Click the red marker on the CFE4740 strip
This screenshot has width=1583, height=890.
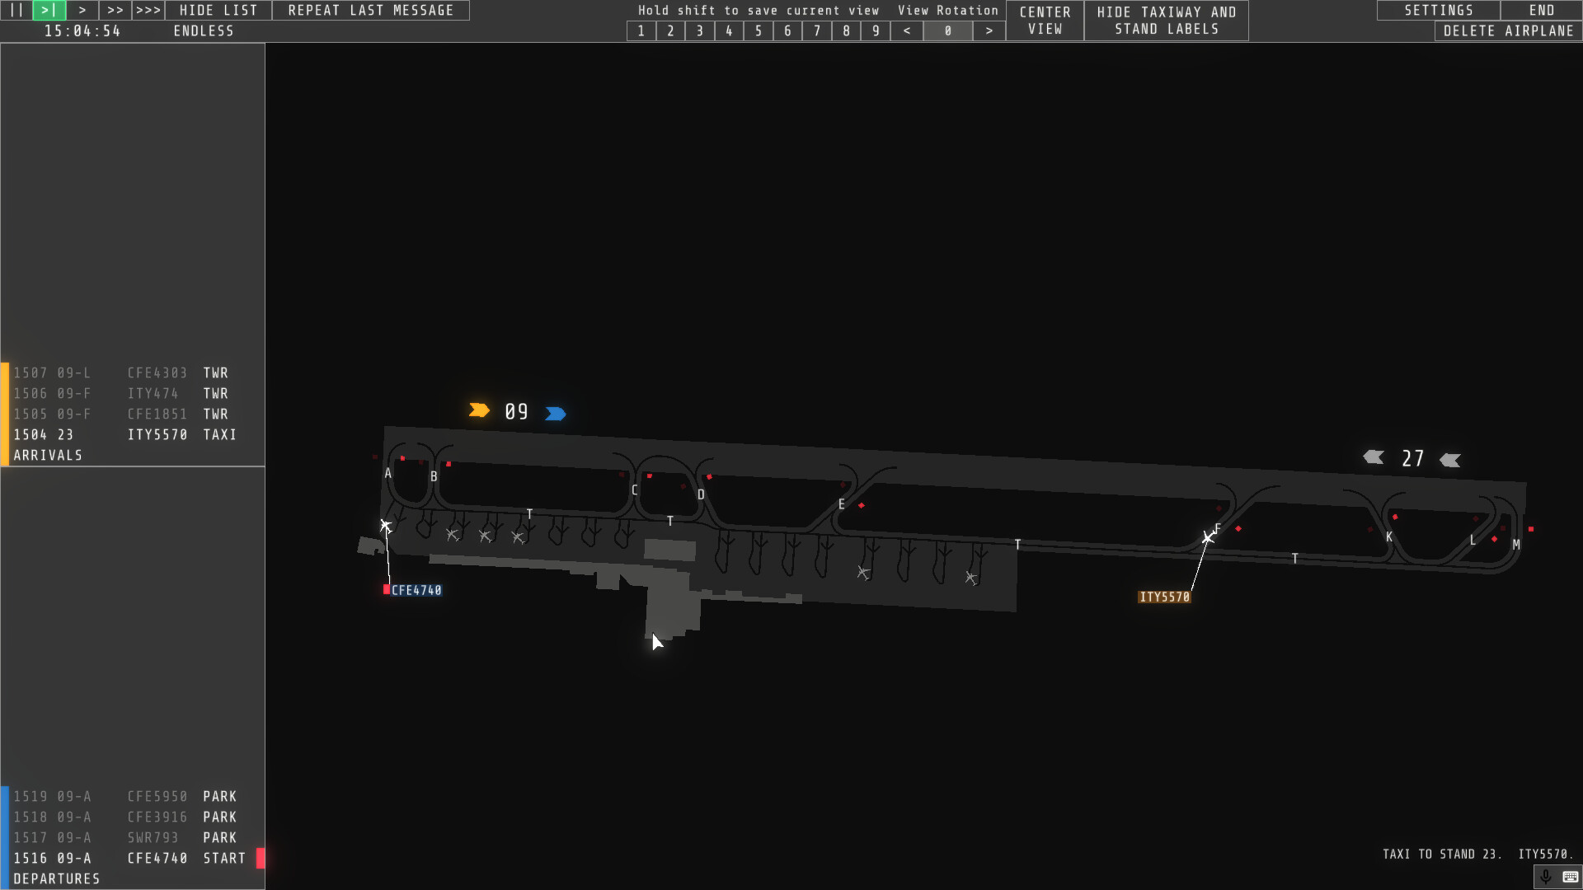[x=262, y=858]
